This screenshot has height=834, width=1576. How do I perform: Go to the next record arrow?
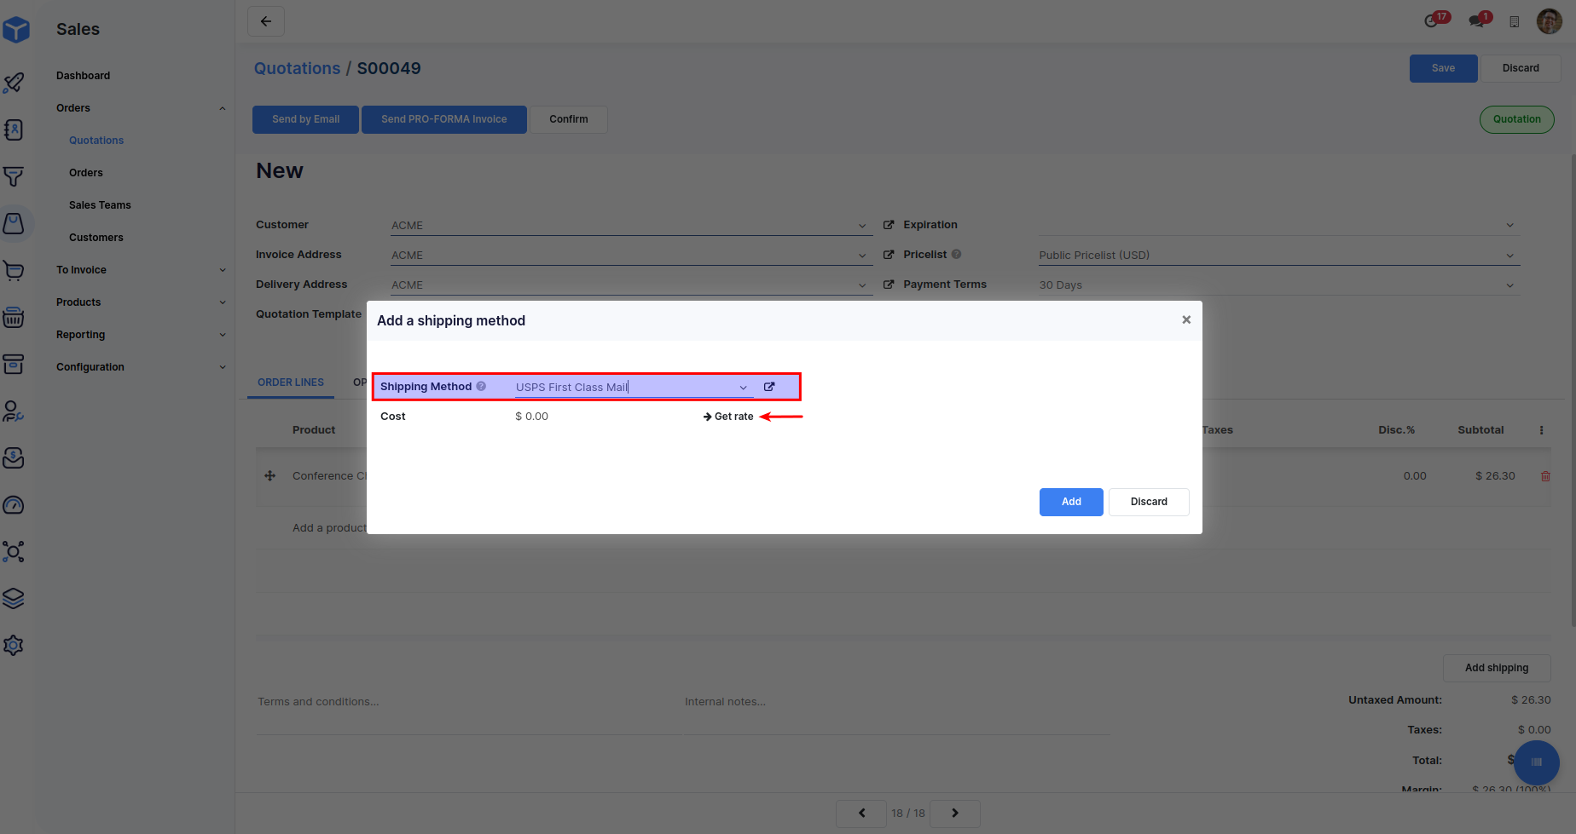[x=954, y=813]
